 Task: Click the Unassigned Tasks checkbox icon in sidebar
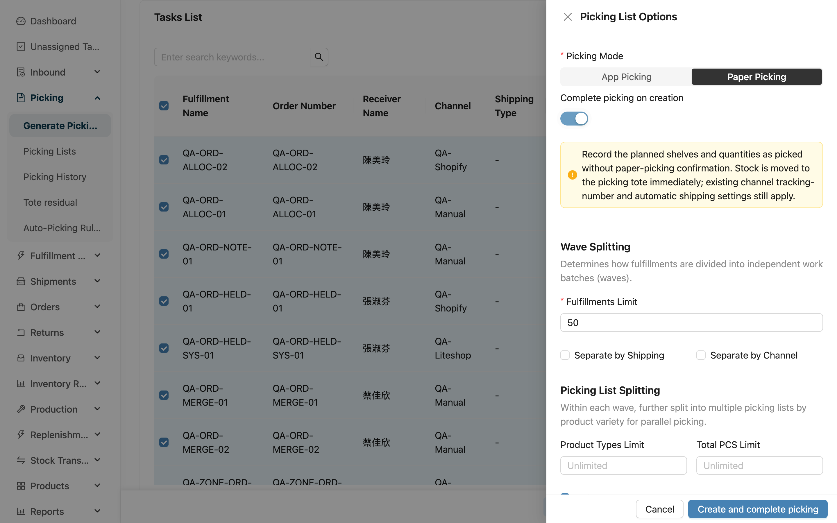(21, 47)
